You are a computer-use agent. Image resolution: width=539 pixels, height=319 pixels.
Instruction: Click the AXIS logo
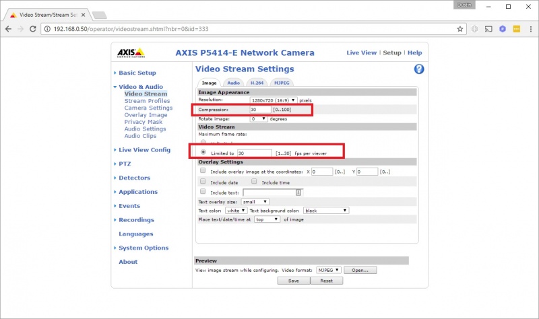[131, 52]
